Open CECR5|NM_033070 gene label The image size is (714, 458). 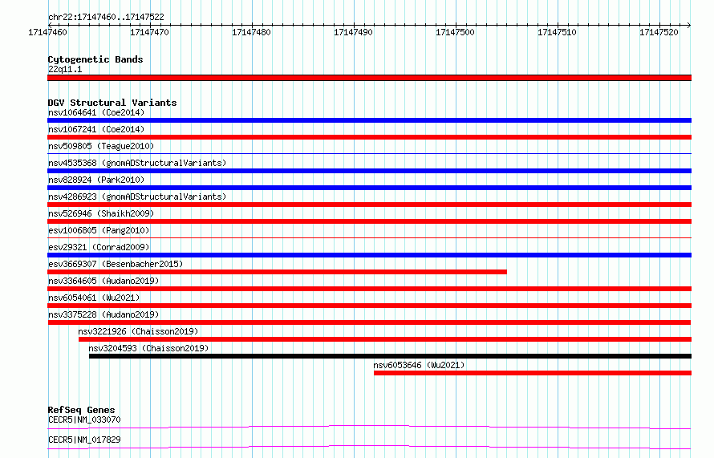click(84, 419)
